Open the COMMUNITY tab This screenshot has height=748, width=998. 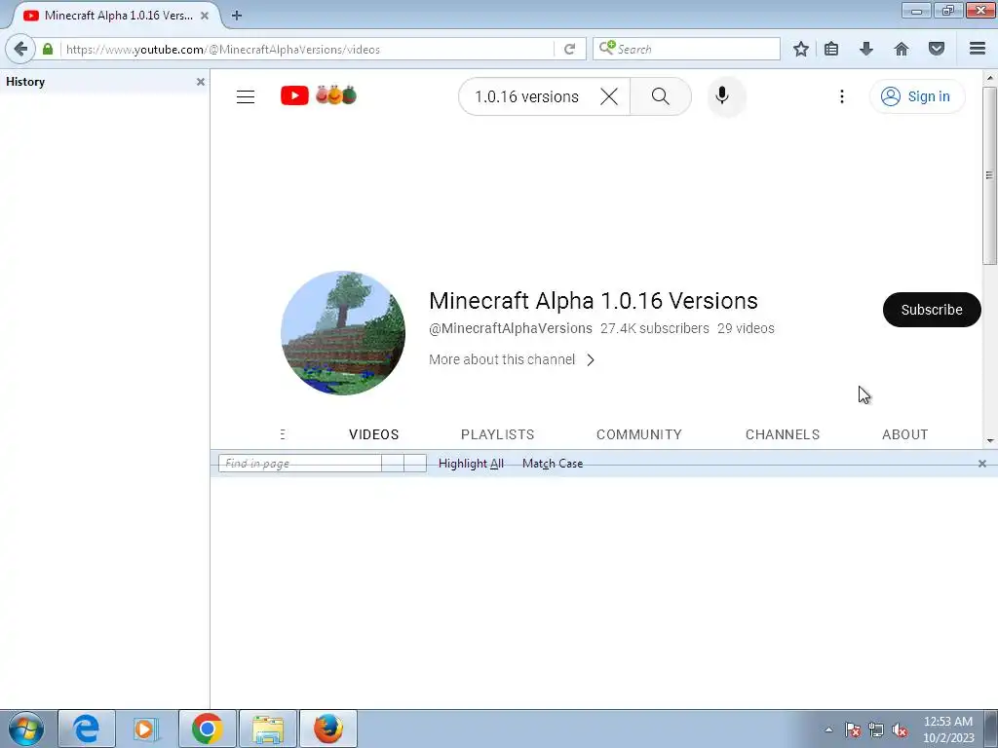[639, 434]
